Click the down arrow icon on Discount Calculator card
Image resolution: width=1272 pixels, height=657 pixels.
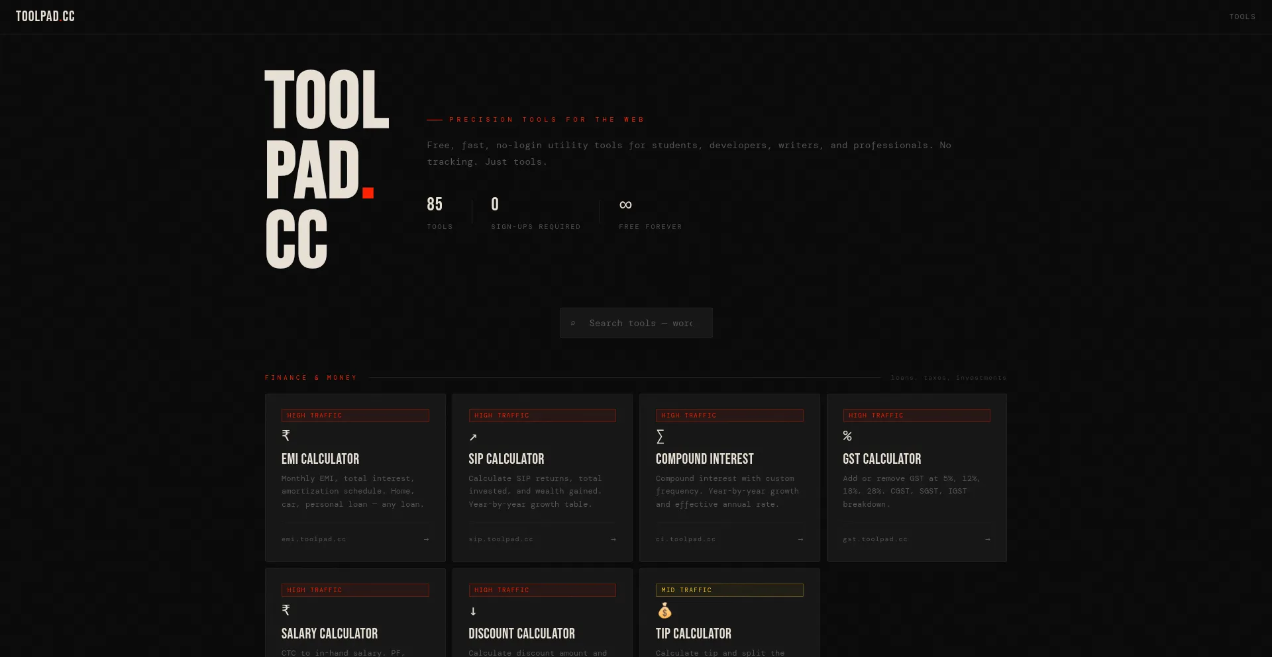473,611
